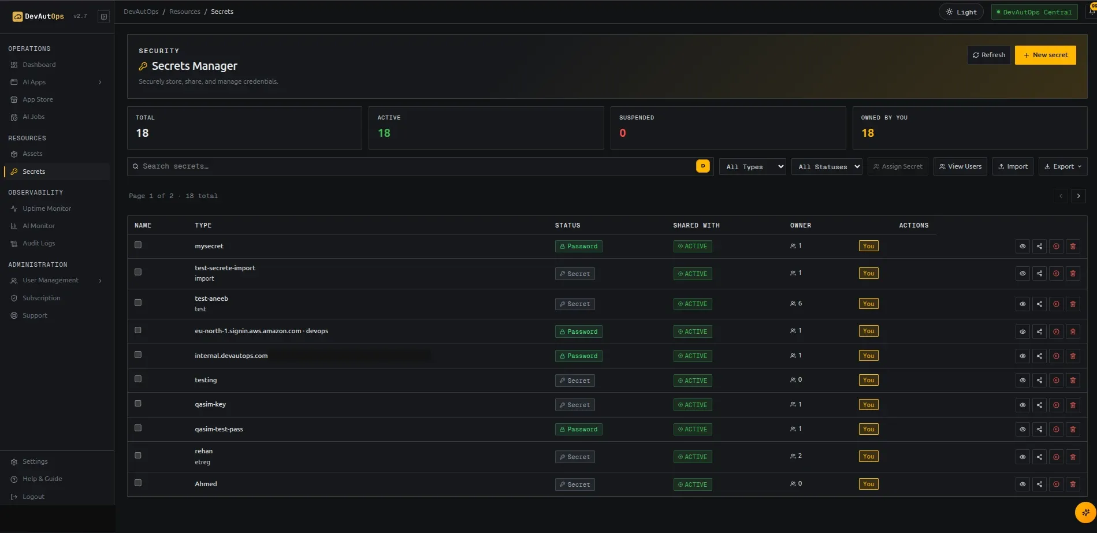This screenshot has width=1097, height=533.
Task: Tick the Ahmed row checkbox
Action: point(138,483)
